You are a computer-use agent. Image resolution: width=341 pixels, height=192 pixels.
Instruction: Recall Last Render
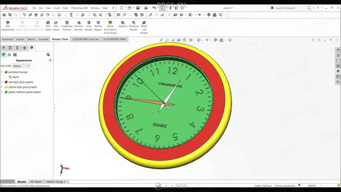[144, 27]
